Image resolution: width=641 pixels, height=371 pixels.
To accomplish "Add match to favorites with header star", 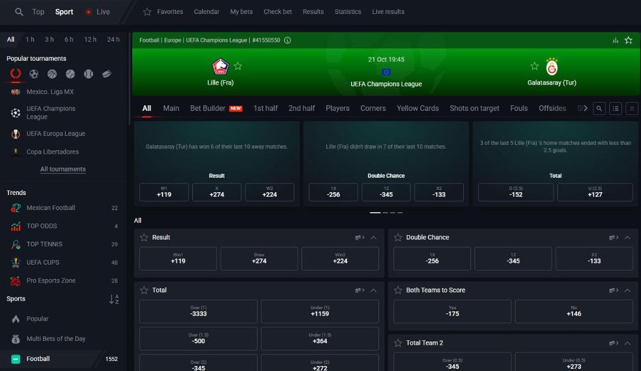I will pos(628,40).
